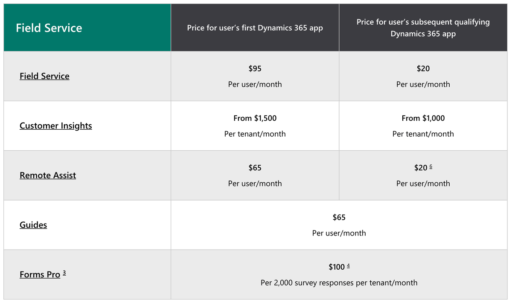Click the per 2,000 survey responses text

(x=339, y=283)
